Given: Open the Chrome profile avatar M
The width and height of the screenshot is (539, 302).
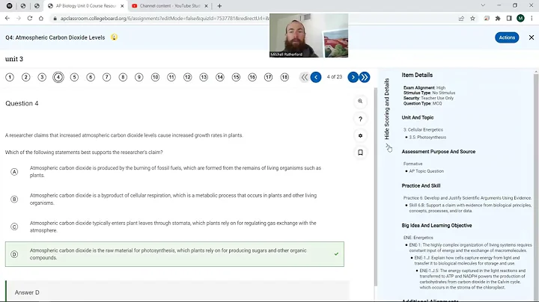Looking at the screenshot, I should [x=520, y=19].
